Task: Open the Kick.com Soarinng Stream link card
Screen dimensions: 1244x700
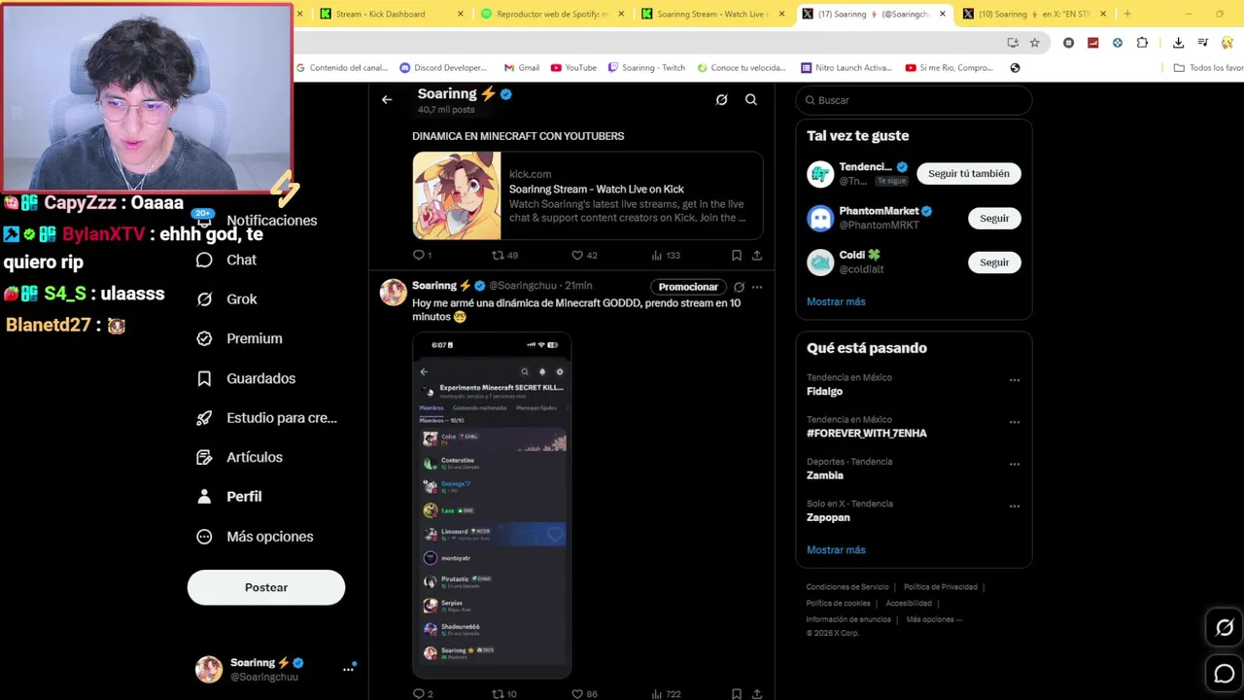Action: (587, 195)
